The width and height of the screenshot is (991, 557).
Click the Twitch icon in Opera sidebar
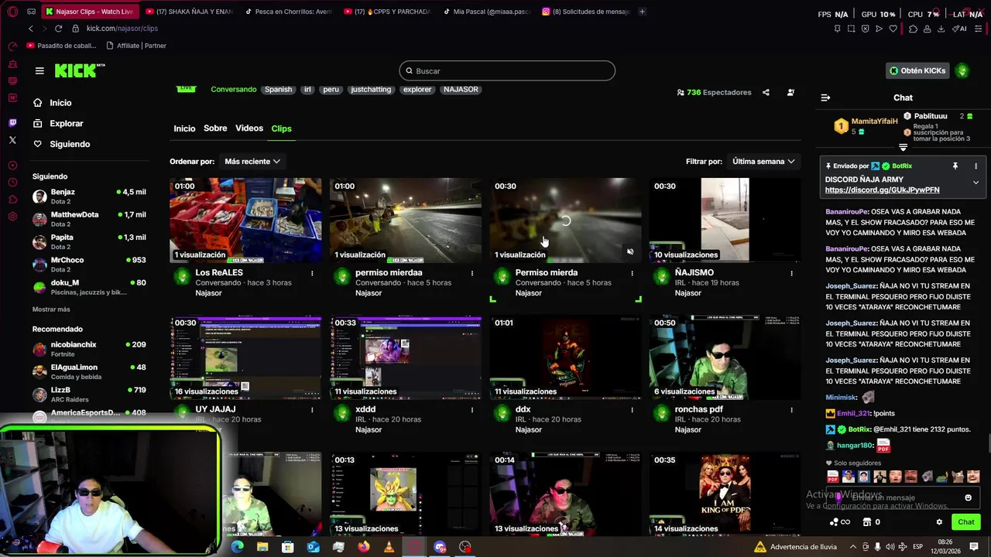[12, 123]
